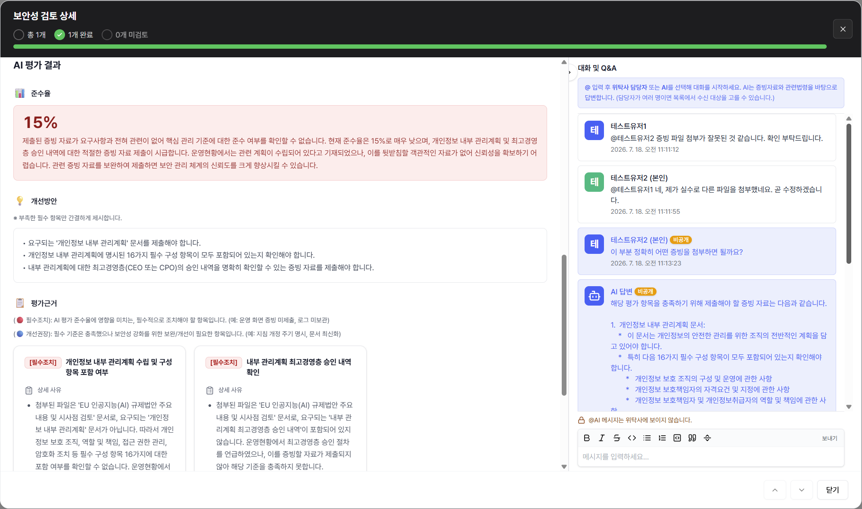Click the lock icon beside @AI notice

pyautogui.click(x=581, y=420)
